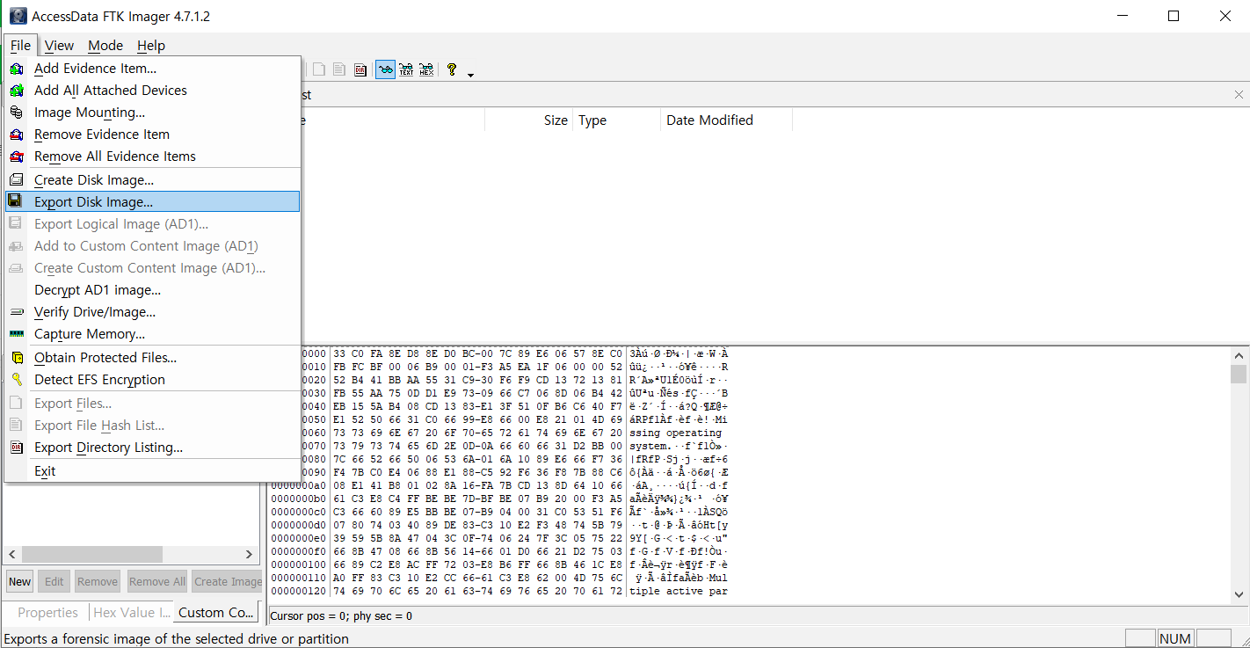Click the horizontal scrollbar thumb in custom content pane
1250x648 pixels.
pos(91,554)
